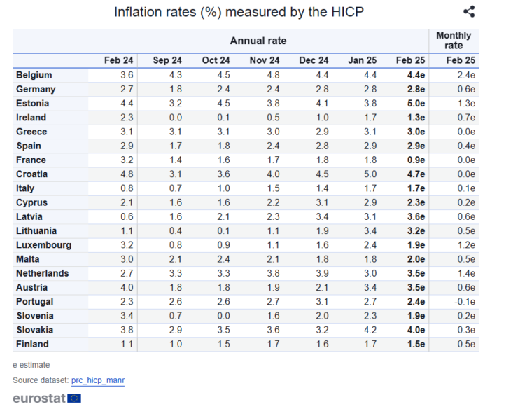525x409 pixels.
Task: Click the Luxembourg row label
Action: (x=43, y=245)
